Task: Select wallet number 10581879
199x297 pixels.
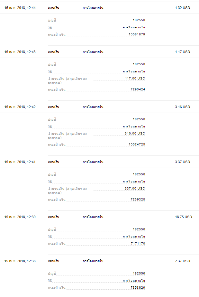Action: click(x=137, y=34)
